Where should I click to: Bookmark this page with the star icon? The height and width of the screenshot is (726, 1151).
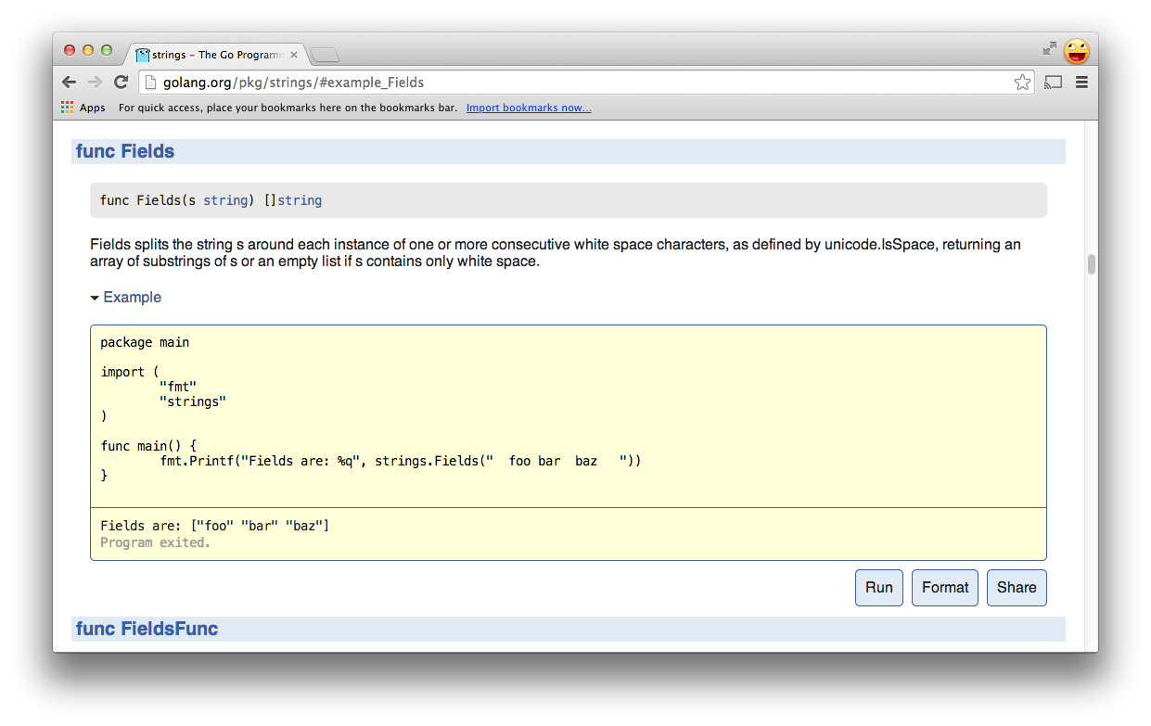[1022, 83]
